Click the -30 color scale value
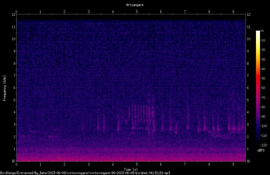Image resolution: width=270 pixels, height=175 pixels. tap(263, 60)
